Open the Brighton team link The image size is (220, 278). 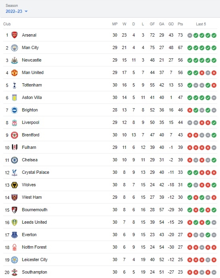(30, 110)
